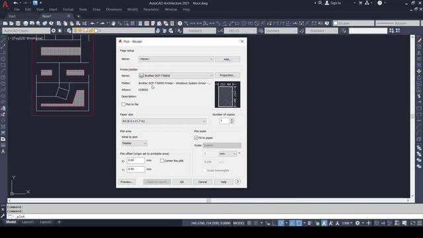Toggle the MODEL space button in the status bar
423x238 pixels.
[x=239, y=223]
